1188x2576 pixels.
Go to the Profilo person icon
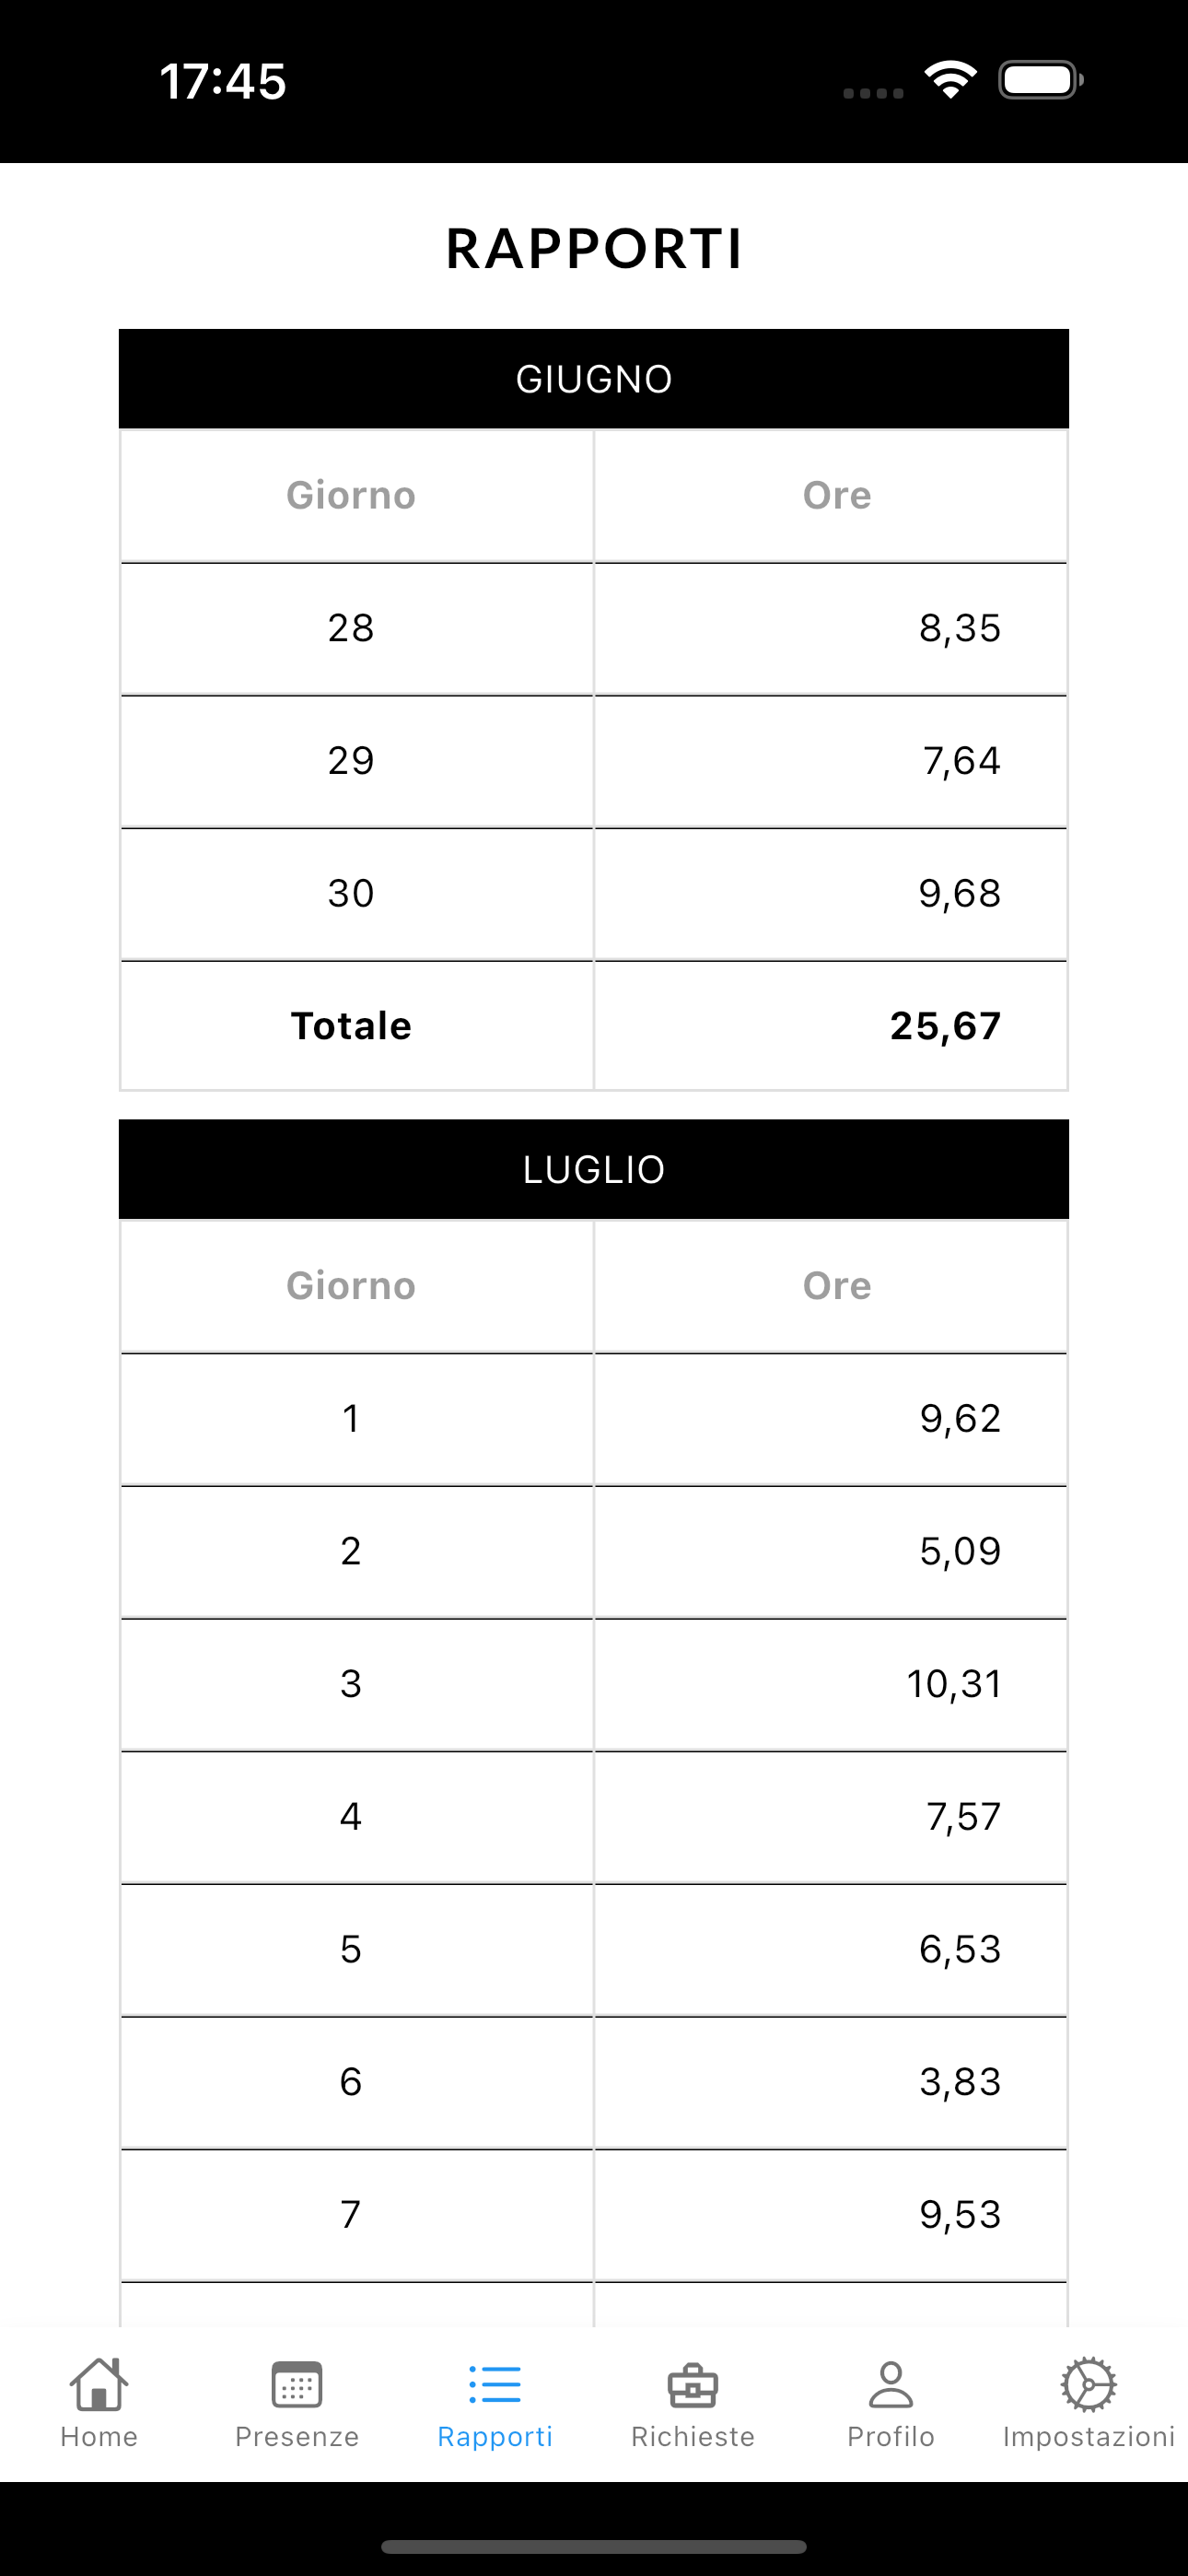point(891,2385)
